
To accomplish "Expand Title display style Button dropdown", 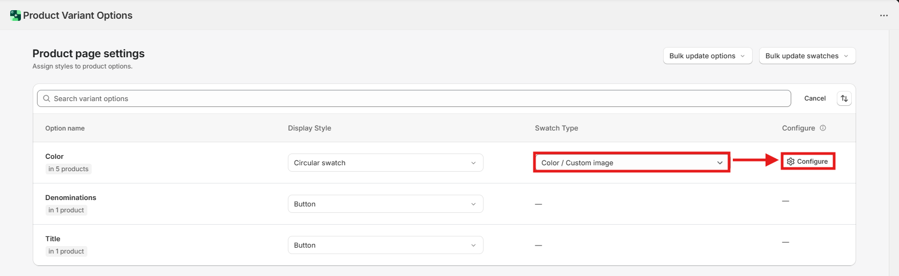I will coord(385,245).
